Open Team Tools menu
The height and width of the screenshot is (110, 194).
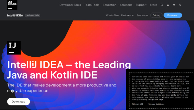[92, 5]
